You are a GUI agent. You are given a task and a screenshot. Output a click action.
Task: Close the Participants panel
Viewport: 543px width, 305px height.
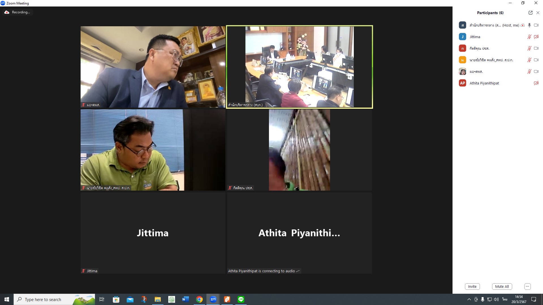point(538,13)
